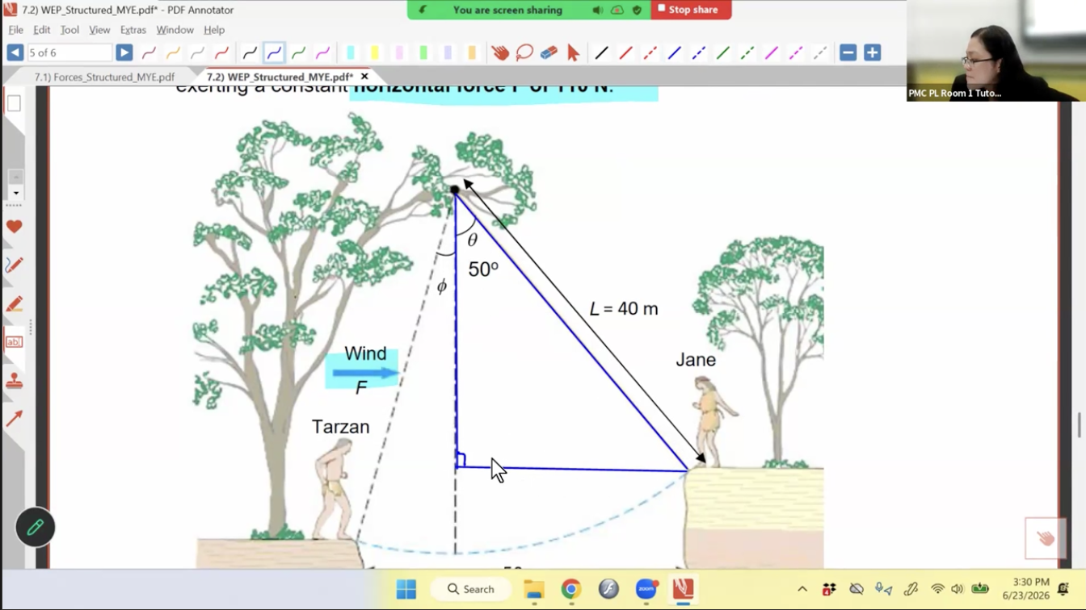Choose the orange highlighter marker
1086x610 pixels.
pos(471,52)
